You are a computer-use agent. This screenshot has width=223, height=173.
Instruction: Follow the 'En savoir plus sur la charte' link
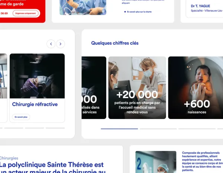coord(139,12)
